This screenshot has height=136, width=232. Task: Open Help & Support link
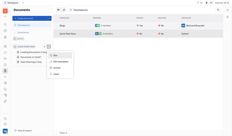click(x=23, y=131)
